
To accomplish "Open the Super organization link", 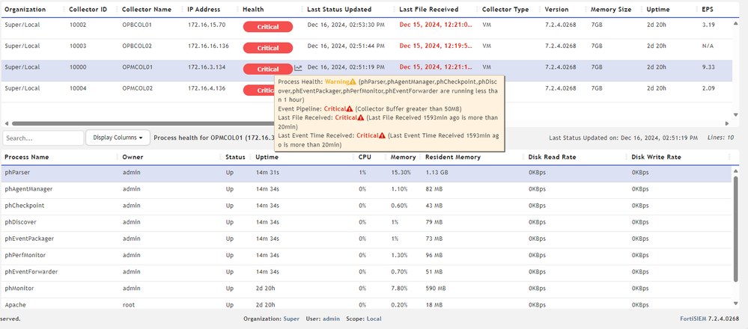I will 291,319.
